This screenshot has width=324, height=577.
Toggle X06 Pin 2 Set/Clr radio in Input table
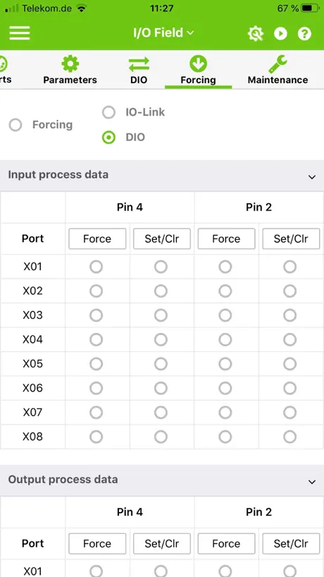point(289,388)
